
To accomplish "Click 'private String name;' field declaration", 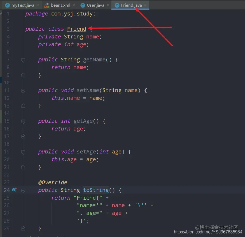I will point(70,37).
